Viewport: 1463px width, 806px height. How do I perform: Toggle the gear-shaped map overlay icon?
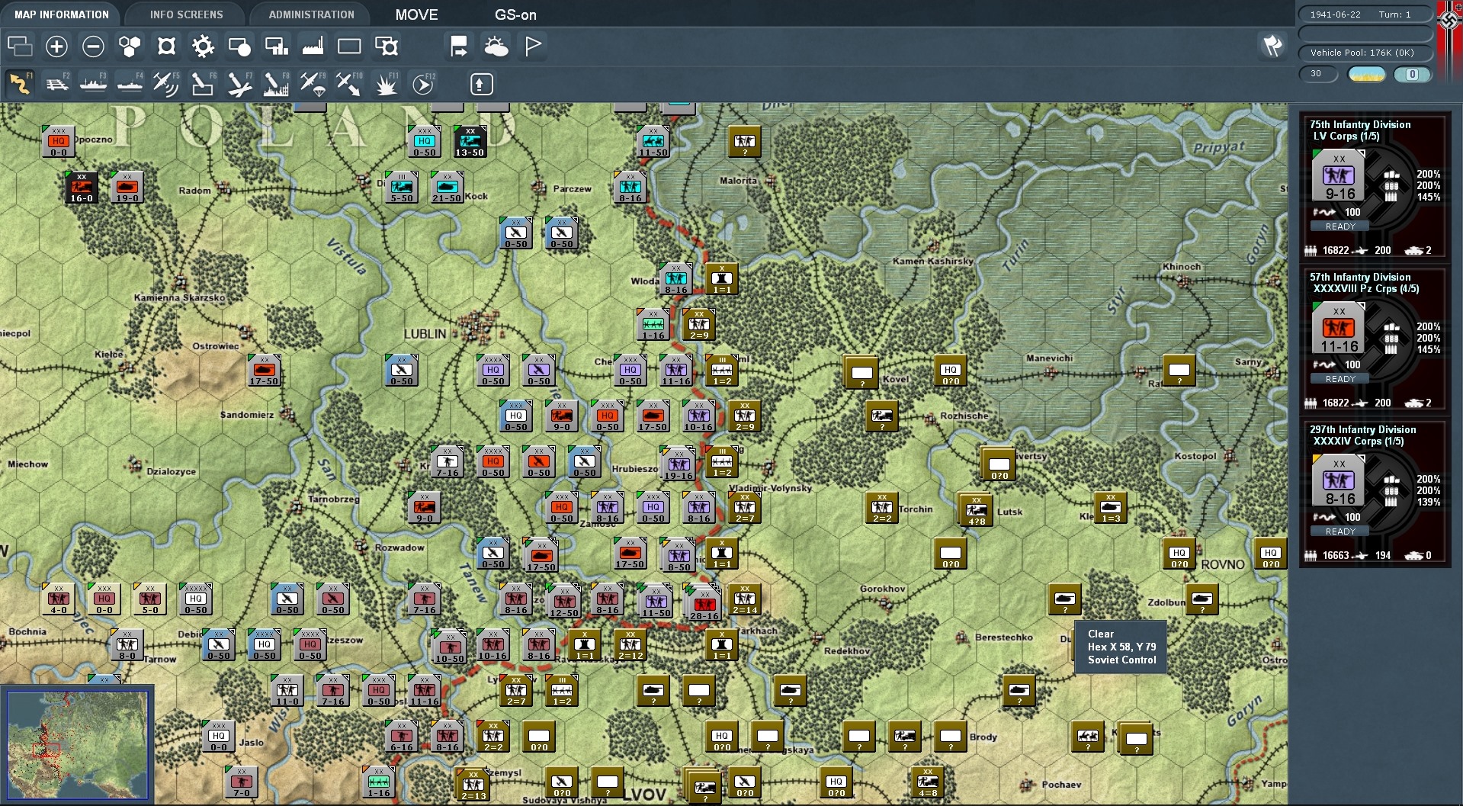click(x=203, y=47)
